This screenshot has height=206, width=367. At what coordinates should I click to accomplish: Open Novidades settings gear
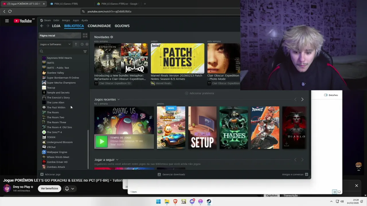coord(112,37)
